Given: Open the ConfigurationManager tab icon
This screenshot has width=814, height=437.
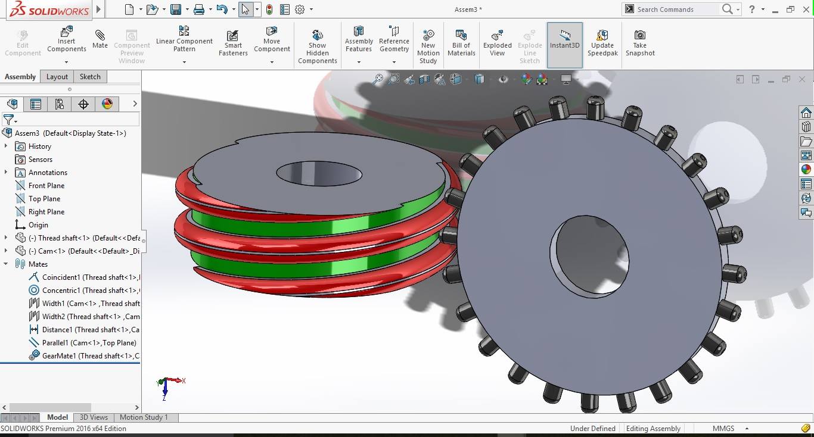Looking at the screenshot, I should pyautogui.click(x=60, y=104).
